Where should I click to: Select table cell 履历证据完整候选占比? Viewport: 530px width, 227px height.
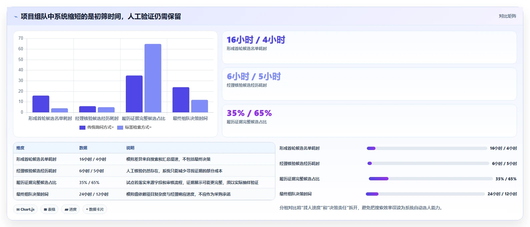pos(36,183)
